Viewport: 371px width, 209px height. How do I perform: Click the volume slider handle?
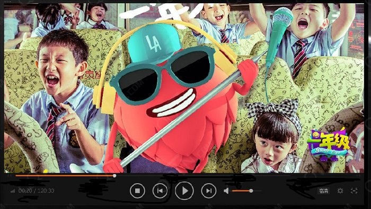[x=251, y=191]
